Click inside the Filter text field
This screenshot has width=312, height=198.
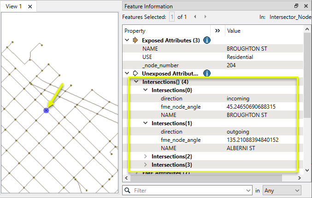point(189,190)
